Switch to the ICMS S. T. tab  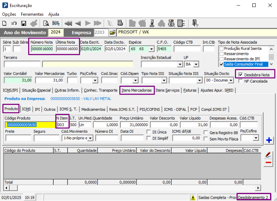(68, 109)
